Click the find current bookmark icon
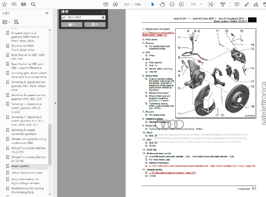266x197 pixels. (x=16, y=22)
